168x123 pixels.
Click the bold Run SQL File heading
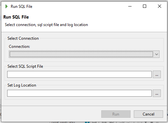[x=16, y=17]
